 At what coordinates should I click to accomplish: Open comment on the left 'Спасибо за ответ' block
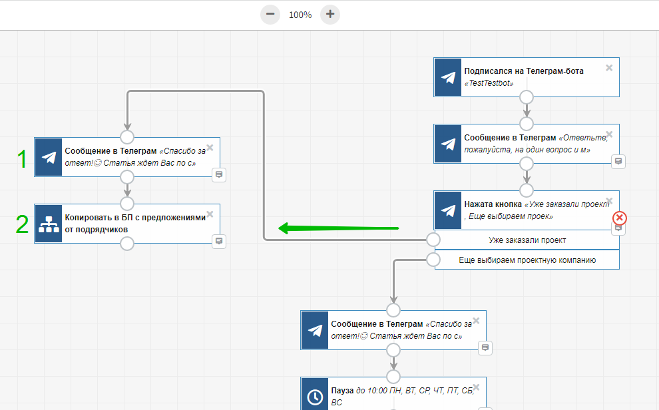pos(219,174)
